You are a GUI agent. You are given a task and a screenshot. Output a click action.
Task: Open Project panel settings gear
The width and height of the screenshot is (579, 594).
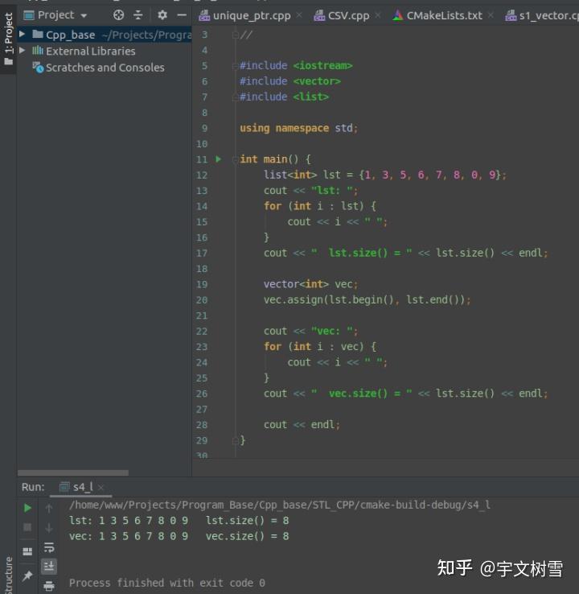(162, 15)
